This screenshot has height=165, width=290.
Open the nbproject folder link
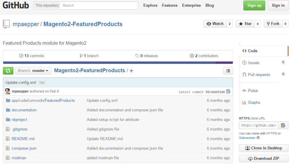(x=19, y=119)
